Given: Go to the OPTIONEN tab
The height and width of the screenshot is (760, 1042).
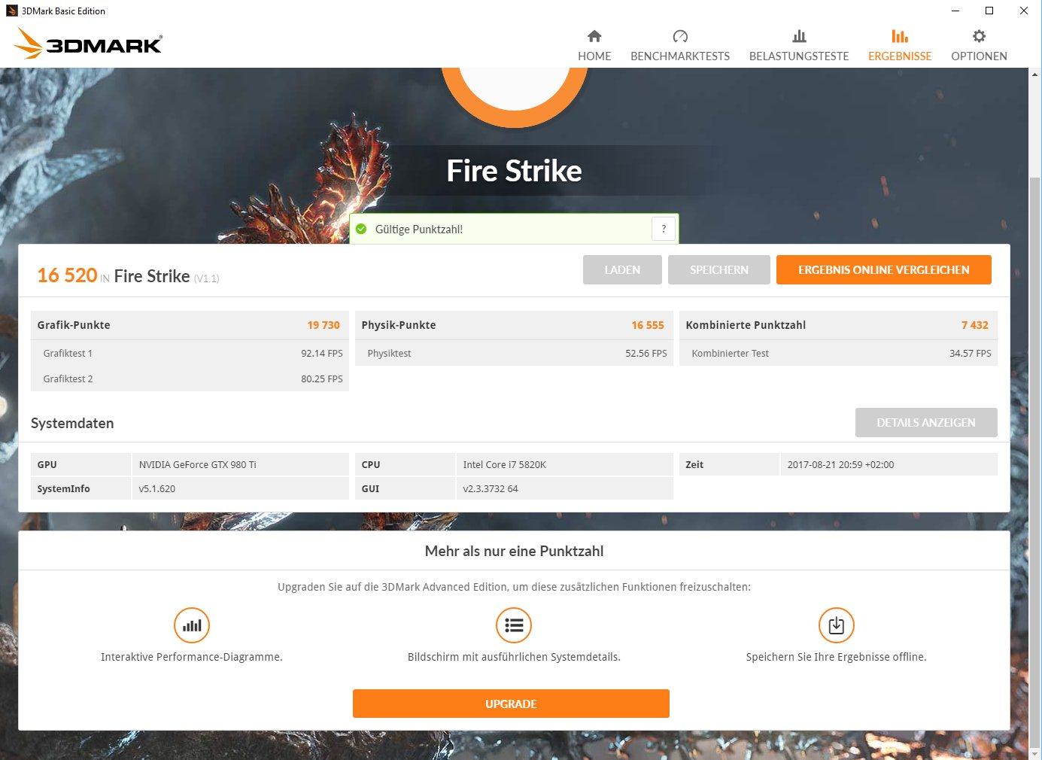Looking at the screenshot, I should tap(979, 46).
